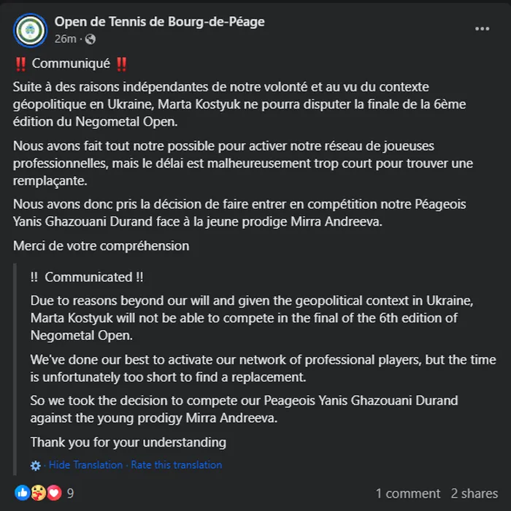Click the Care reaction emoji icon

point(37,493)
